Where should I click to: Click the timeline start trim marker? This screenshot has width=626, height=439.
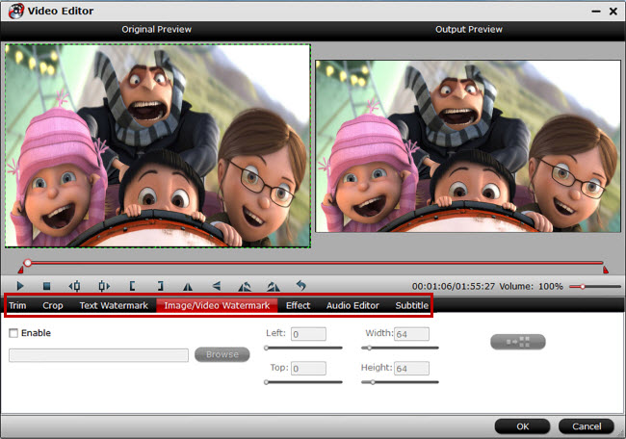pyautogui.click(x=21, y=270)
